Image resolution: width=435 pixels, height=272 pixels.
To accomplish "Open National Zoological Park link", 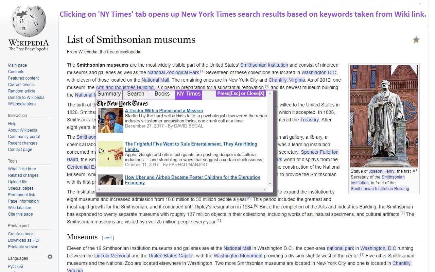I will coord(173,72).
